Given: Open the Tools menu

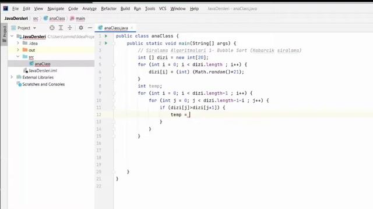Looking at the screenshot, I should point(150,9).
